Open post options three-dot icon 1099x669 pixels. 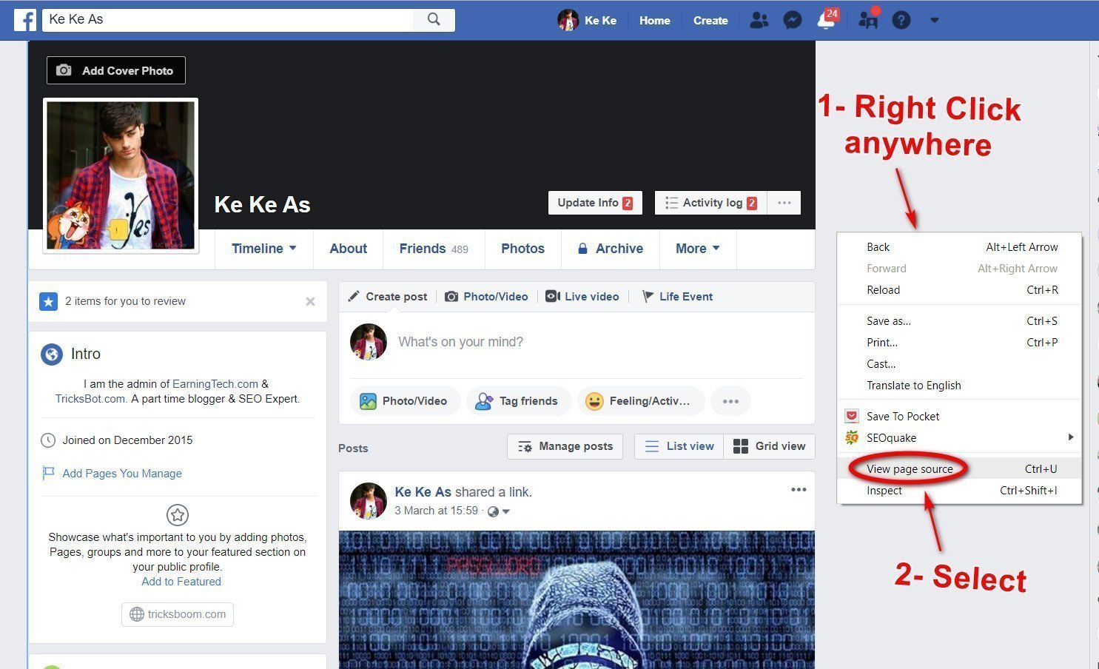point(799,489)
